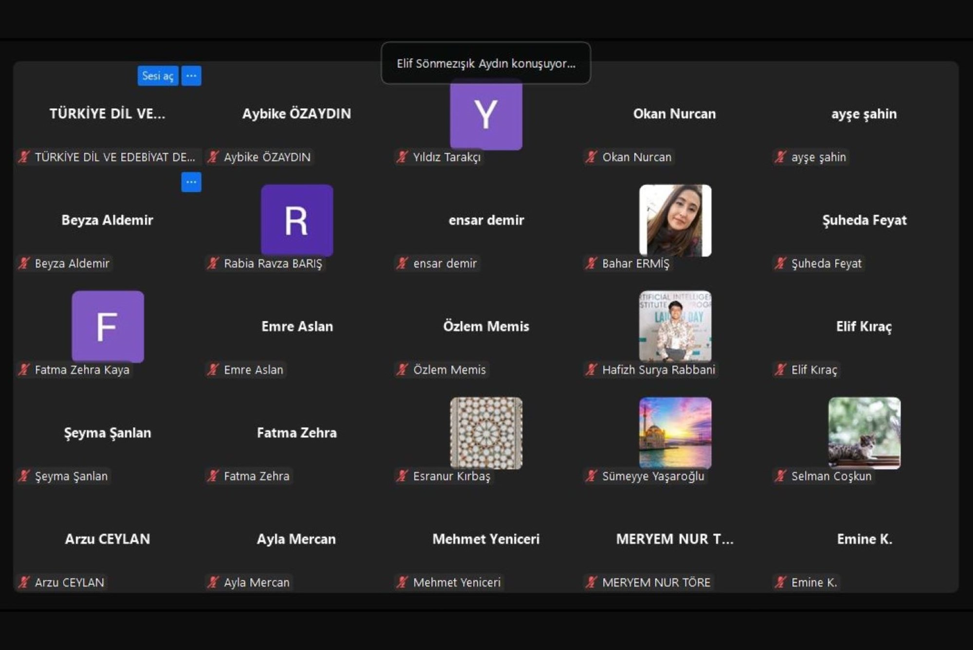Viewport: 973px width, 650px height.
Task: Select the Mehmet Yeniceri participant tile
Action: [486, 539]
